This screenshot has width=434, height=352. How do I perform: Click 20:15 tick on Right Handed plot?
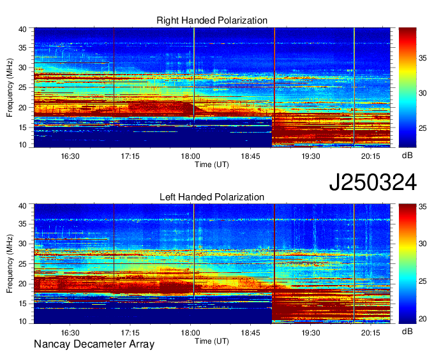click(371, 156)
